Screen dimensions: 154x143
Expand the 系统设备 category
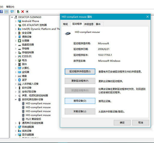[x=16, y=131]
